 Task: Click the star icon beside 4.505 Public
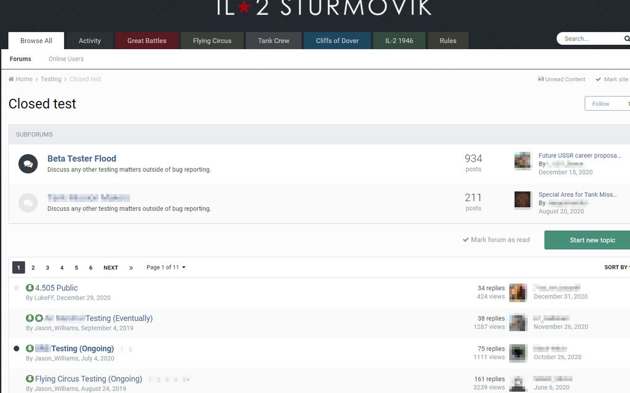point(17,288)
